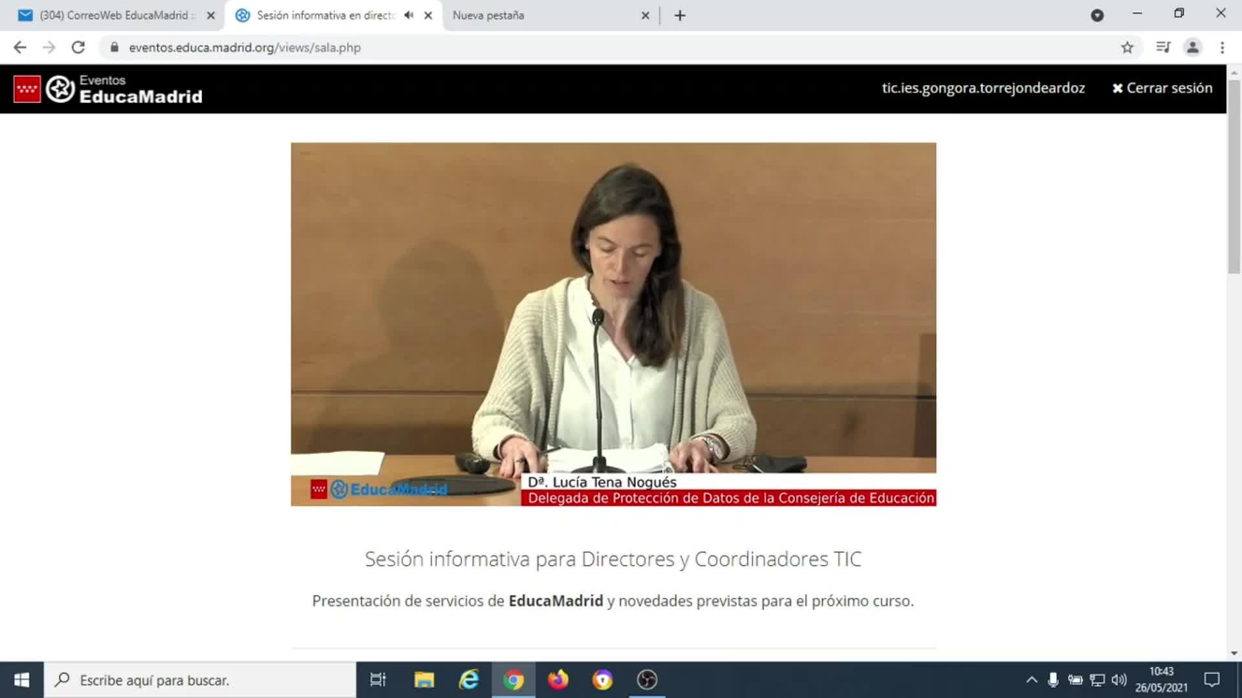
Task: Open tab search dropdown arrow
Action: (1097, 16)
